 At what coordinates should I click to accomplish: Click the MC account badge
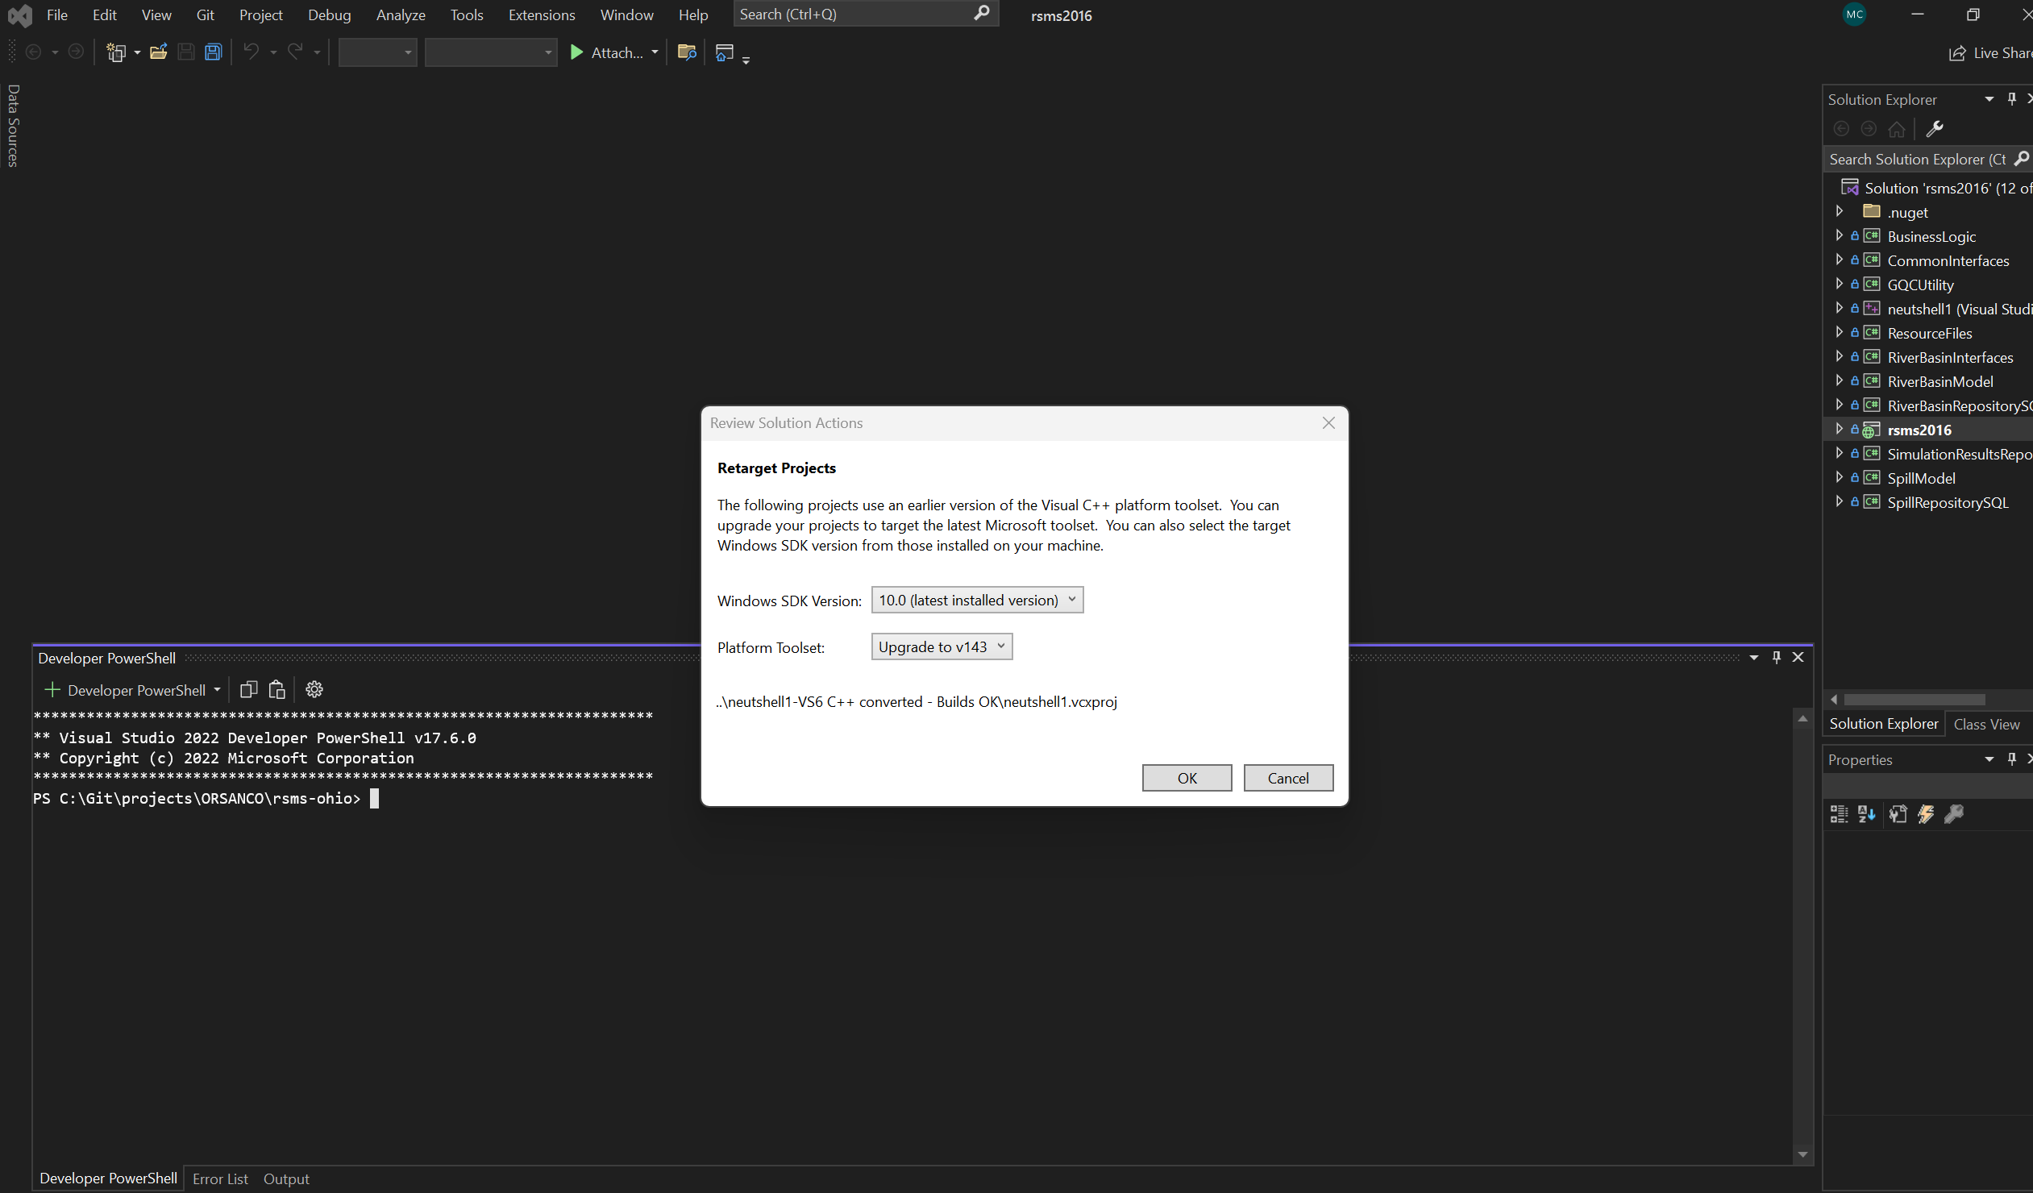pos(1854,15)
